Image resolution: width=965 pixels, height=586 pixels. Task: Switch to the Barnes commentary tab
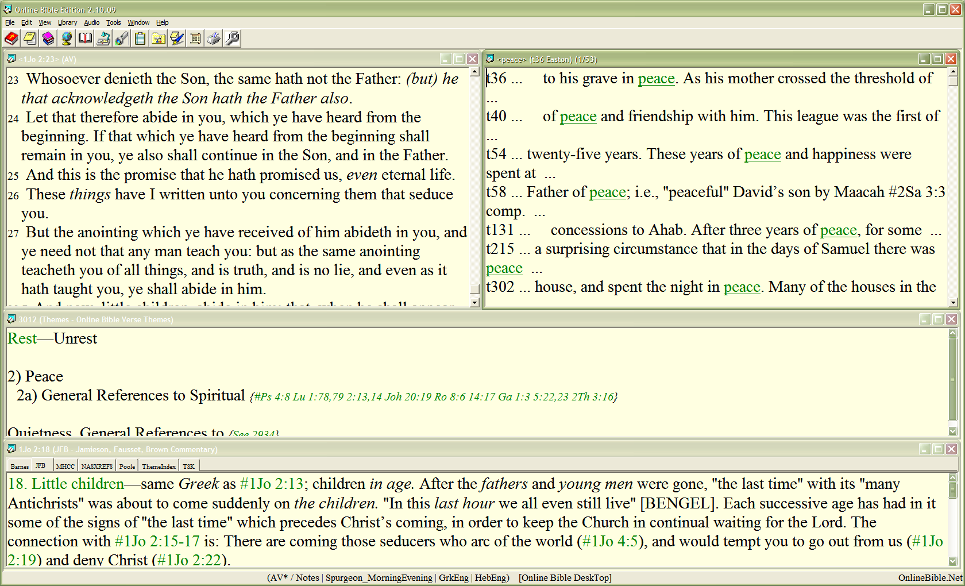click(20, 467)
